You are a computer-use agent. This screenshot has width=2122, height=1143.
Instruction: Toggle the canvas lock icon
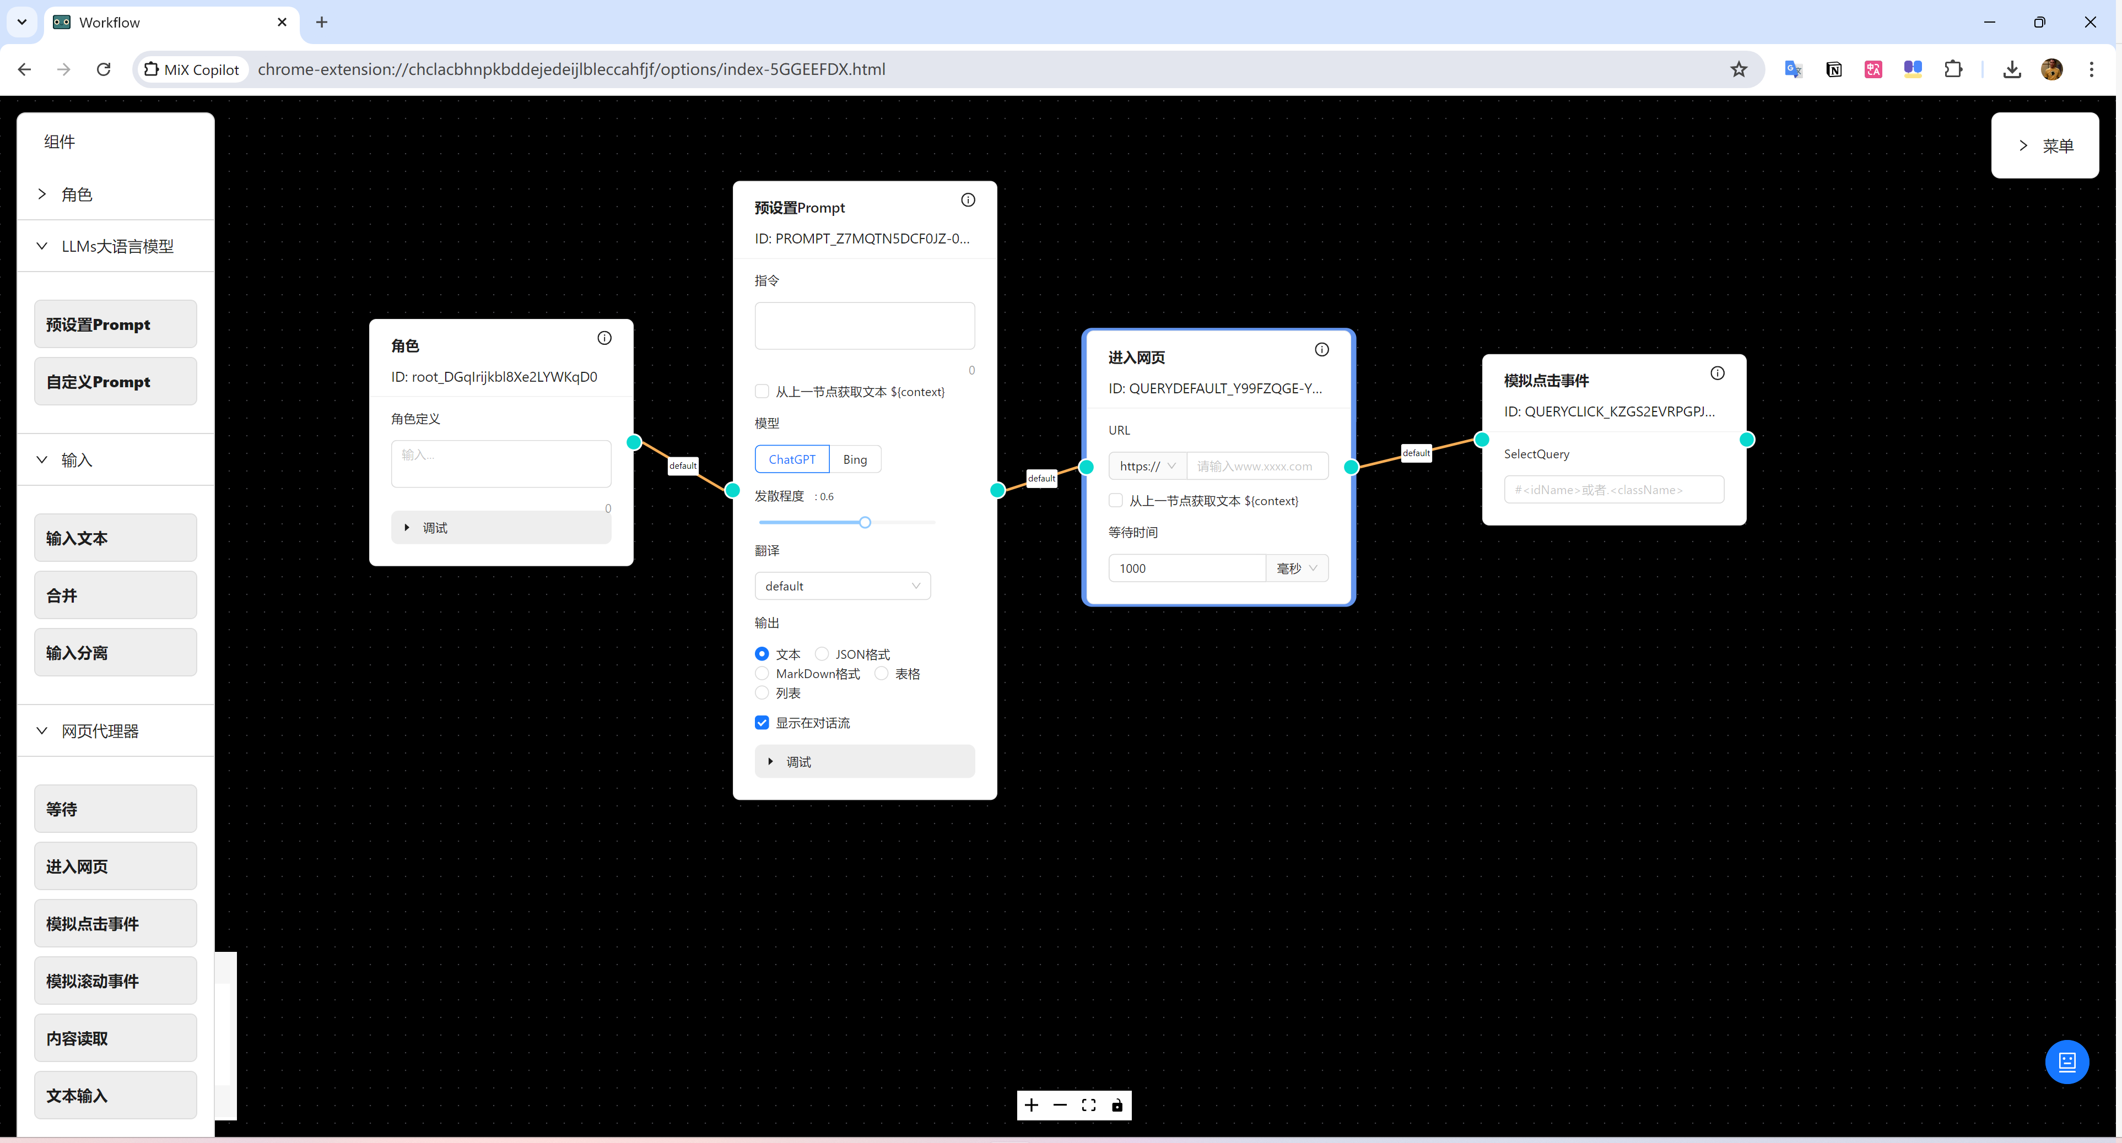point(1117,1105)
